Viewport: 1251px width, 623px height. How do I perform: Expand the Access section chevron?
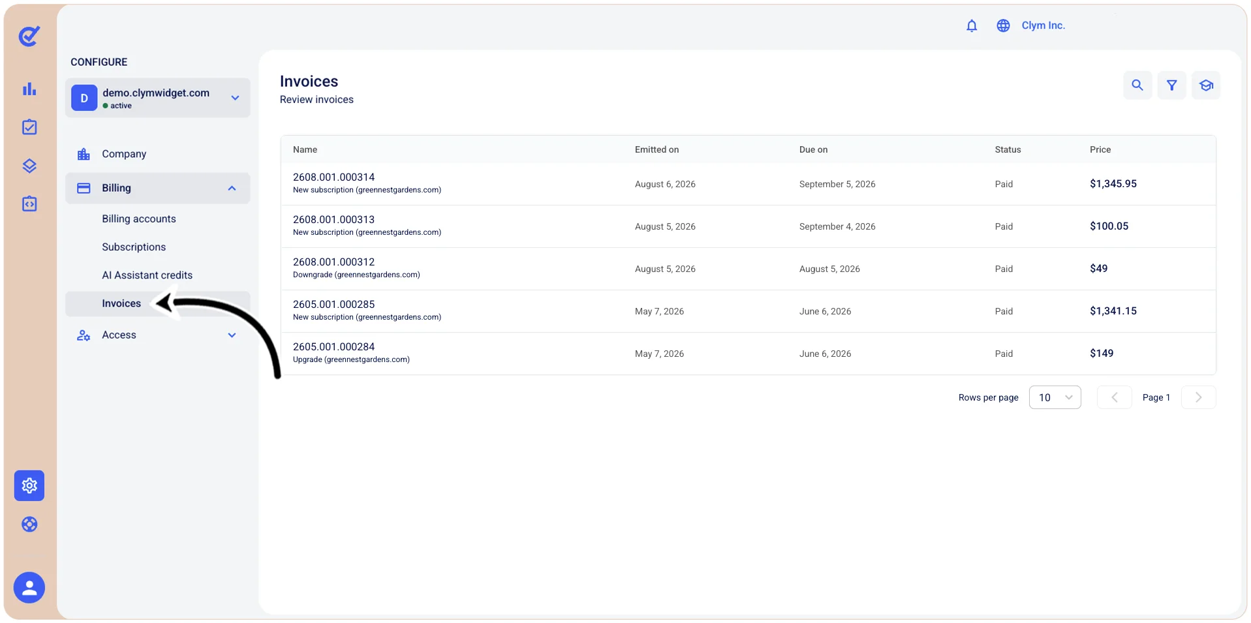(x=232, y=335)
